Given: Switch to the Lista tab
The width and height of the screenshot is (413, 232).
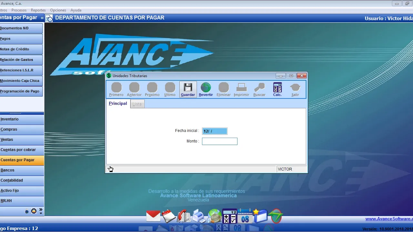Looking at the screenshot, I should tap(137, 104).
